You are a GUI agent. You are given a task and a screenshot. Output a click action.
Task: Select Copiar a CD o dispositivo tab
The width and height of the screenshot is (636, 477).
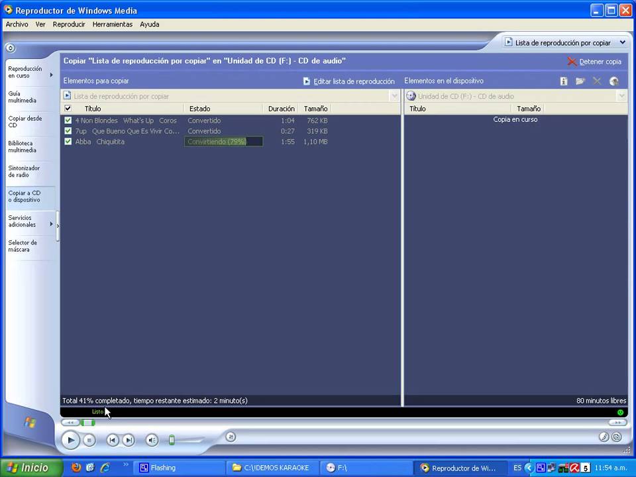30,196
